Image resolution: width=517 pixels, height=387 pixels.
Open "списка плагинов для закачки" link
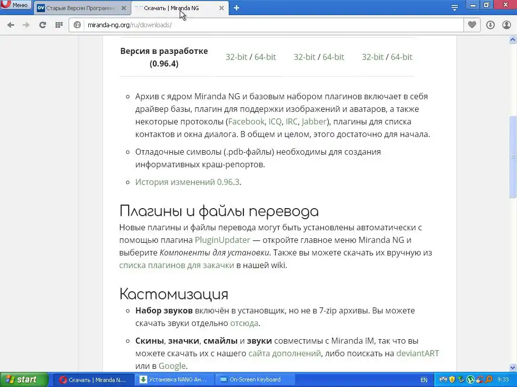click(x=177, y=265)
